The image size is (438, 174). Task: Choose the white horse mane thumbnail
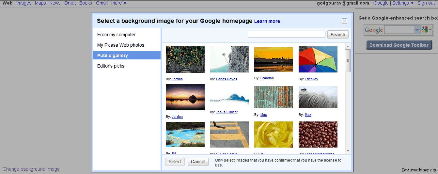(x=318, y=97)
